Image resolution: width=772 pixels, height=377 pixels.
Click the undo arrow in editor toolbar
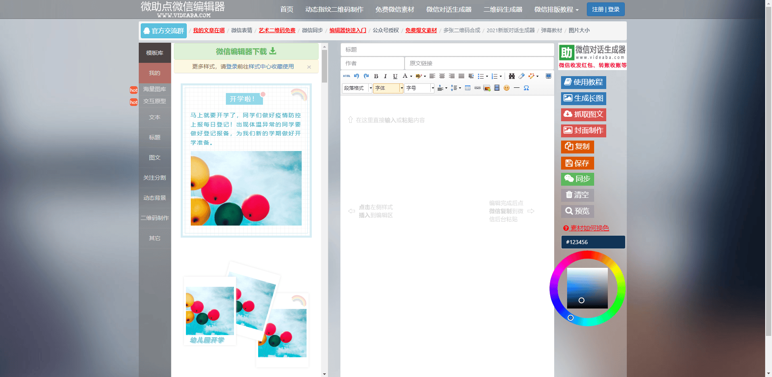(x=357, y=76)
